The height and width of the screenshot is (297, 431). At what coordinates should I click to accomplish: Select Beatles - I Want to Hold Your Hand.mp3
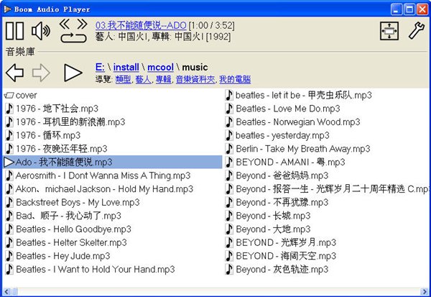[x=91, y=270]
